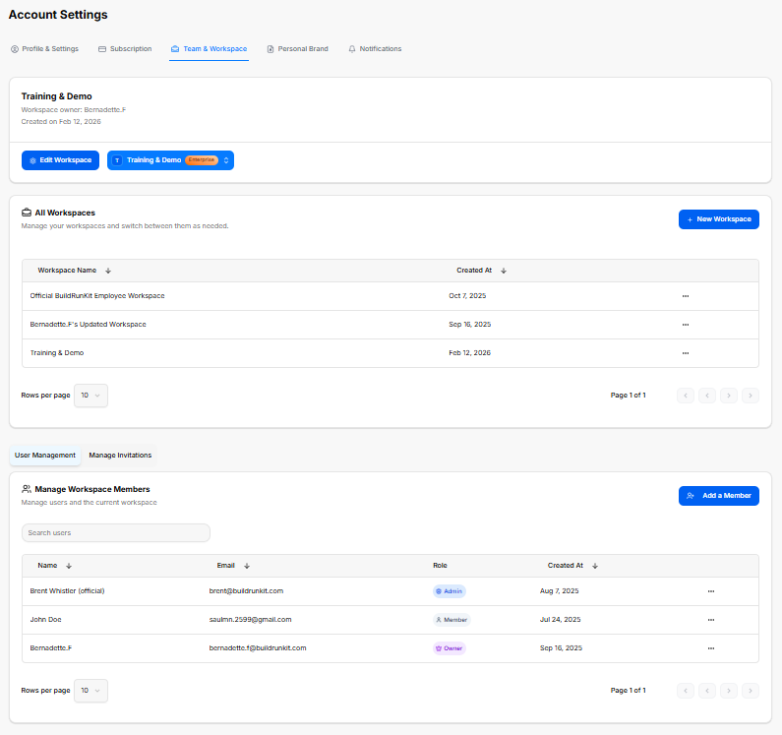Click John Doe name cell
782x735 pixels.
pos(45,619)
